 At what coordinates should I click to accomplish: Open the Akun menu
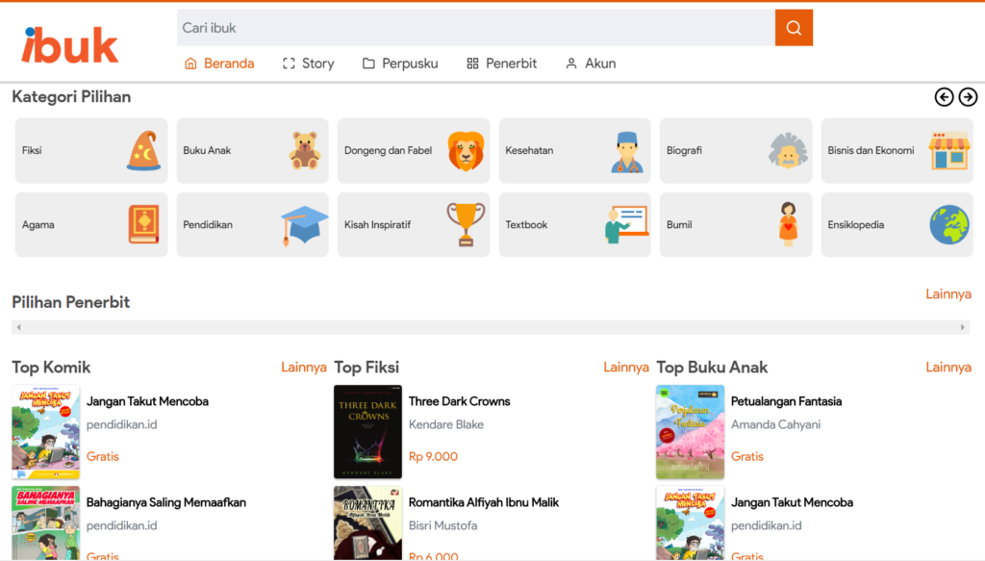[591, 64]
